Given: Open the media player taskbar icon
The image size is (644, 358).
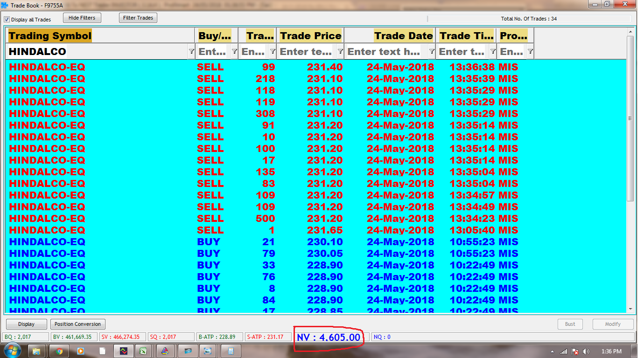Looking at the screenshot, I should point(81,351).
